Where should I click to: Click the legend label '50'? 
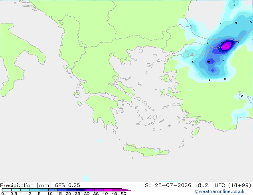123,193
